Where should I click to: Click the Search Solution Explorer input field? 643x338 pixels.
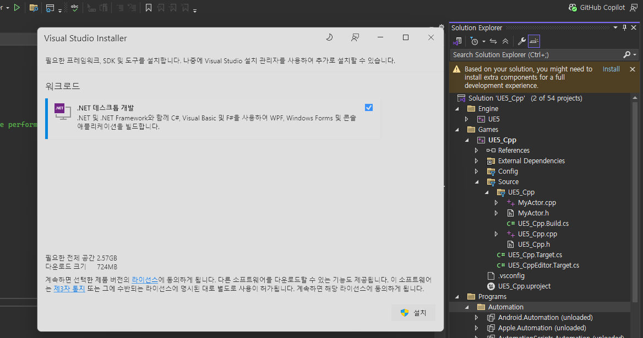tap(534, 55)
